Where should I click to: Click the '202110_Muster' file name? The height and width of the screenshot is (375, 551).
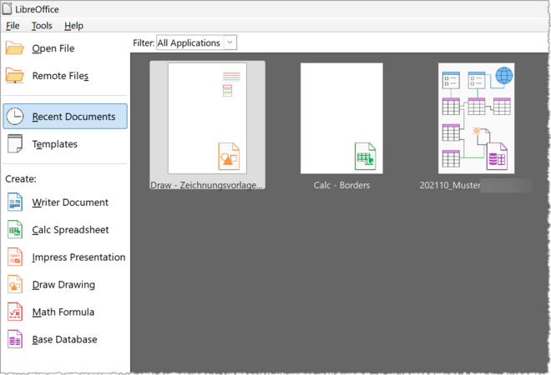click(x=450, y=185)
